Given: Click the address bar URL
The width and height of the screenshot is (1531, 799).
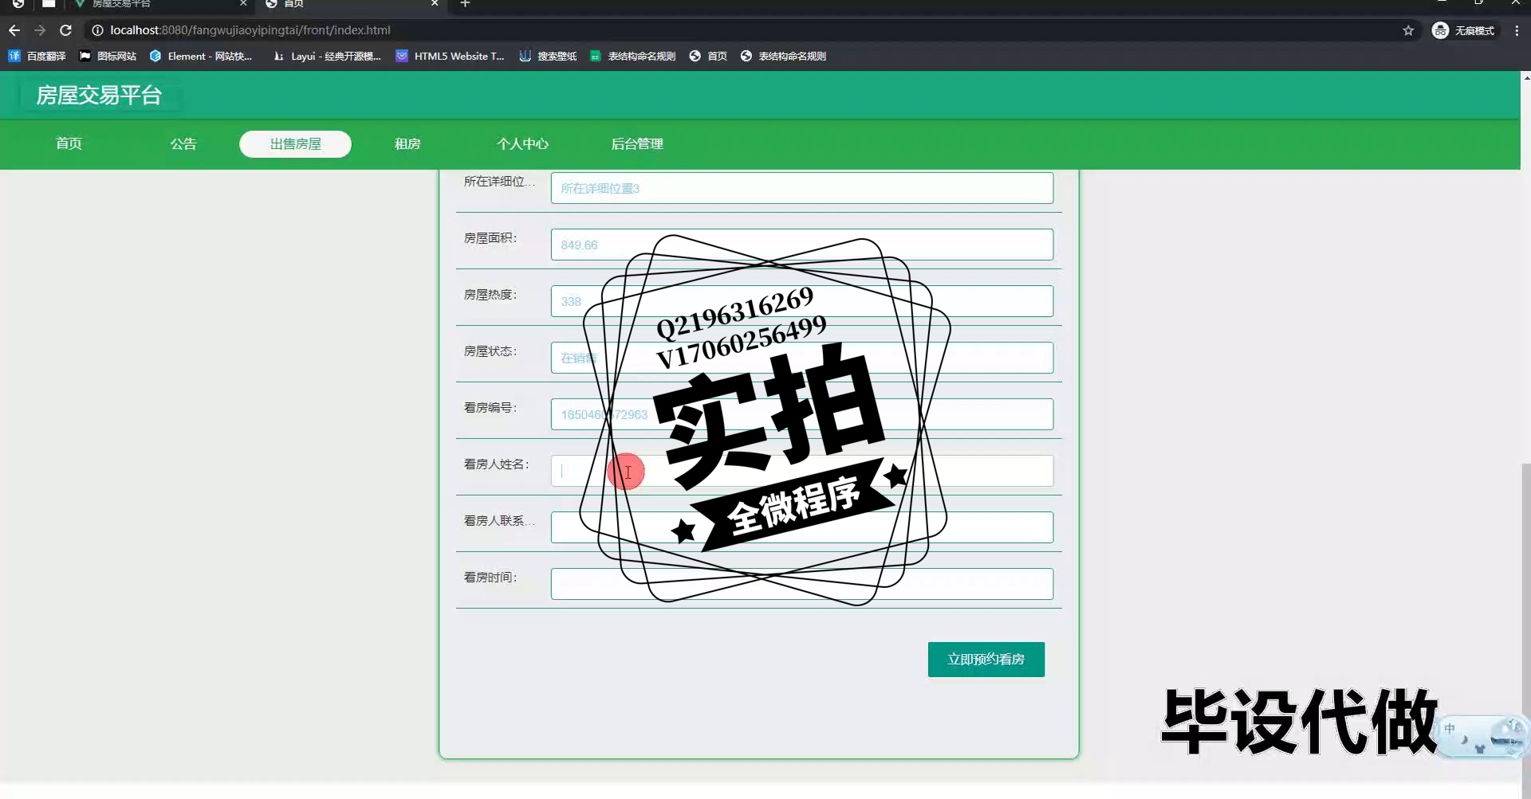Looking at the screenshot, I should [250, 30].
